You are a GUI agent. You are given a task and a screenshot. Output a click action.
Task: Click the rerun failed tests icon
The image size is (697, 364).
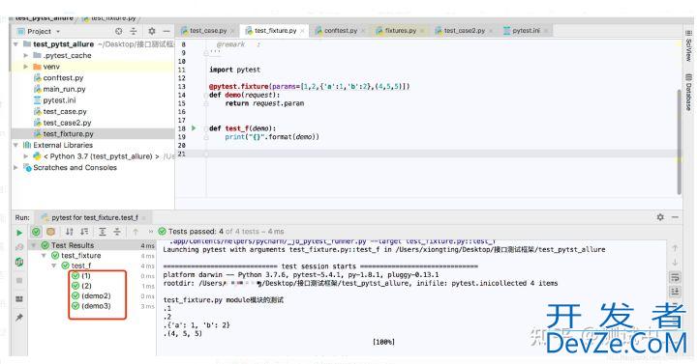[19, 247]
